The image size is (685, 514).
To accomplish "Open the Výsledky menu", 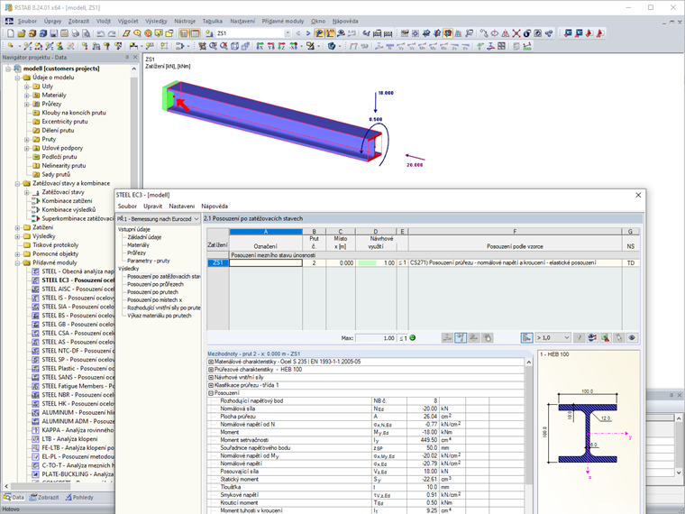I will point(156,21).
